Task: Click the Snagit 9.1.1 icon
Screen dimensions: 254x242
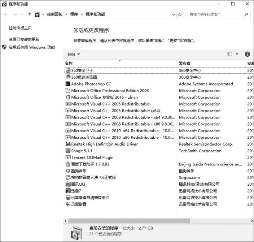Action: pos(68,151)
